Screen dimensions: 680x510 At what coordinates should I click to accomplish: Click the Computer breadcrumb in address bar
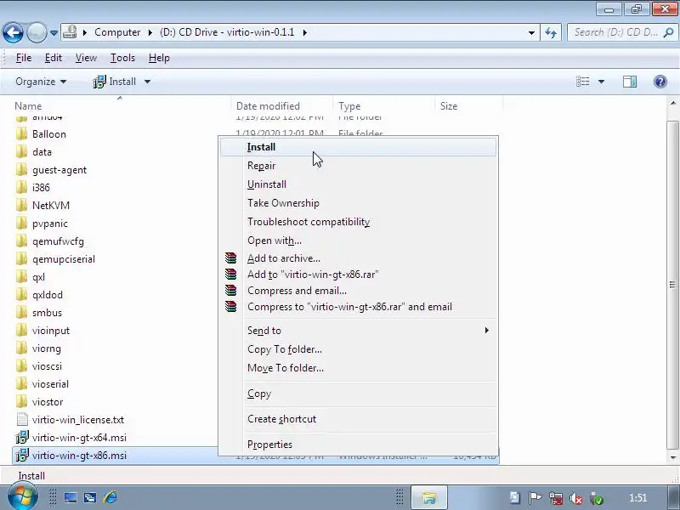117,32
